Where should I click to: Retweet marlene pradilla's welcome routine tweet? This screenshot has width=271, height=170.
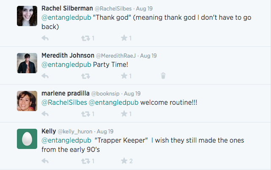click(x=85, y=114)
